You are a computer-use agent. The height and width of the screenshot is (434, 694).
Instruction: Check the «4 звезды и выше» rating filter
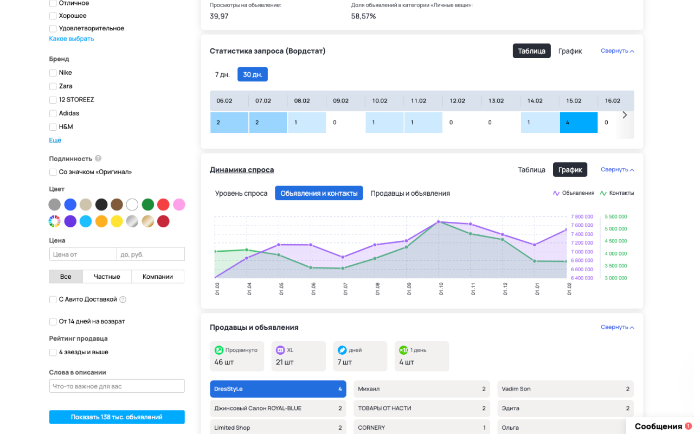(x=53, y=352)
